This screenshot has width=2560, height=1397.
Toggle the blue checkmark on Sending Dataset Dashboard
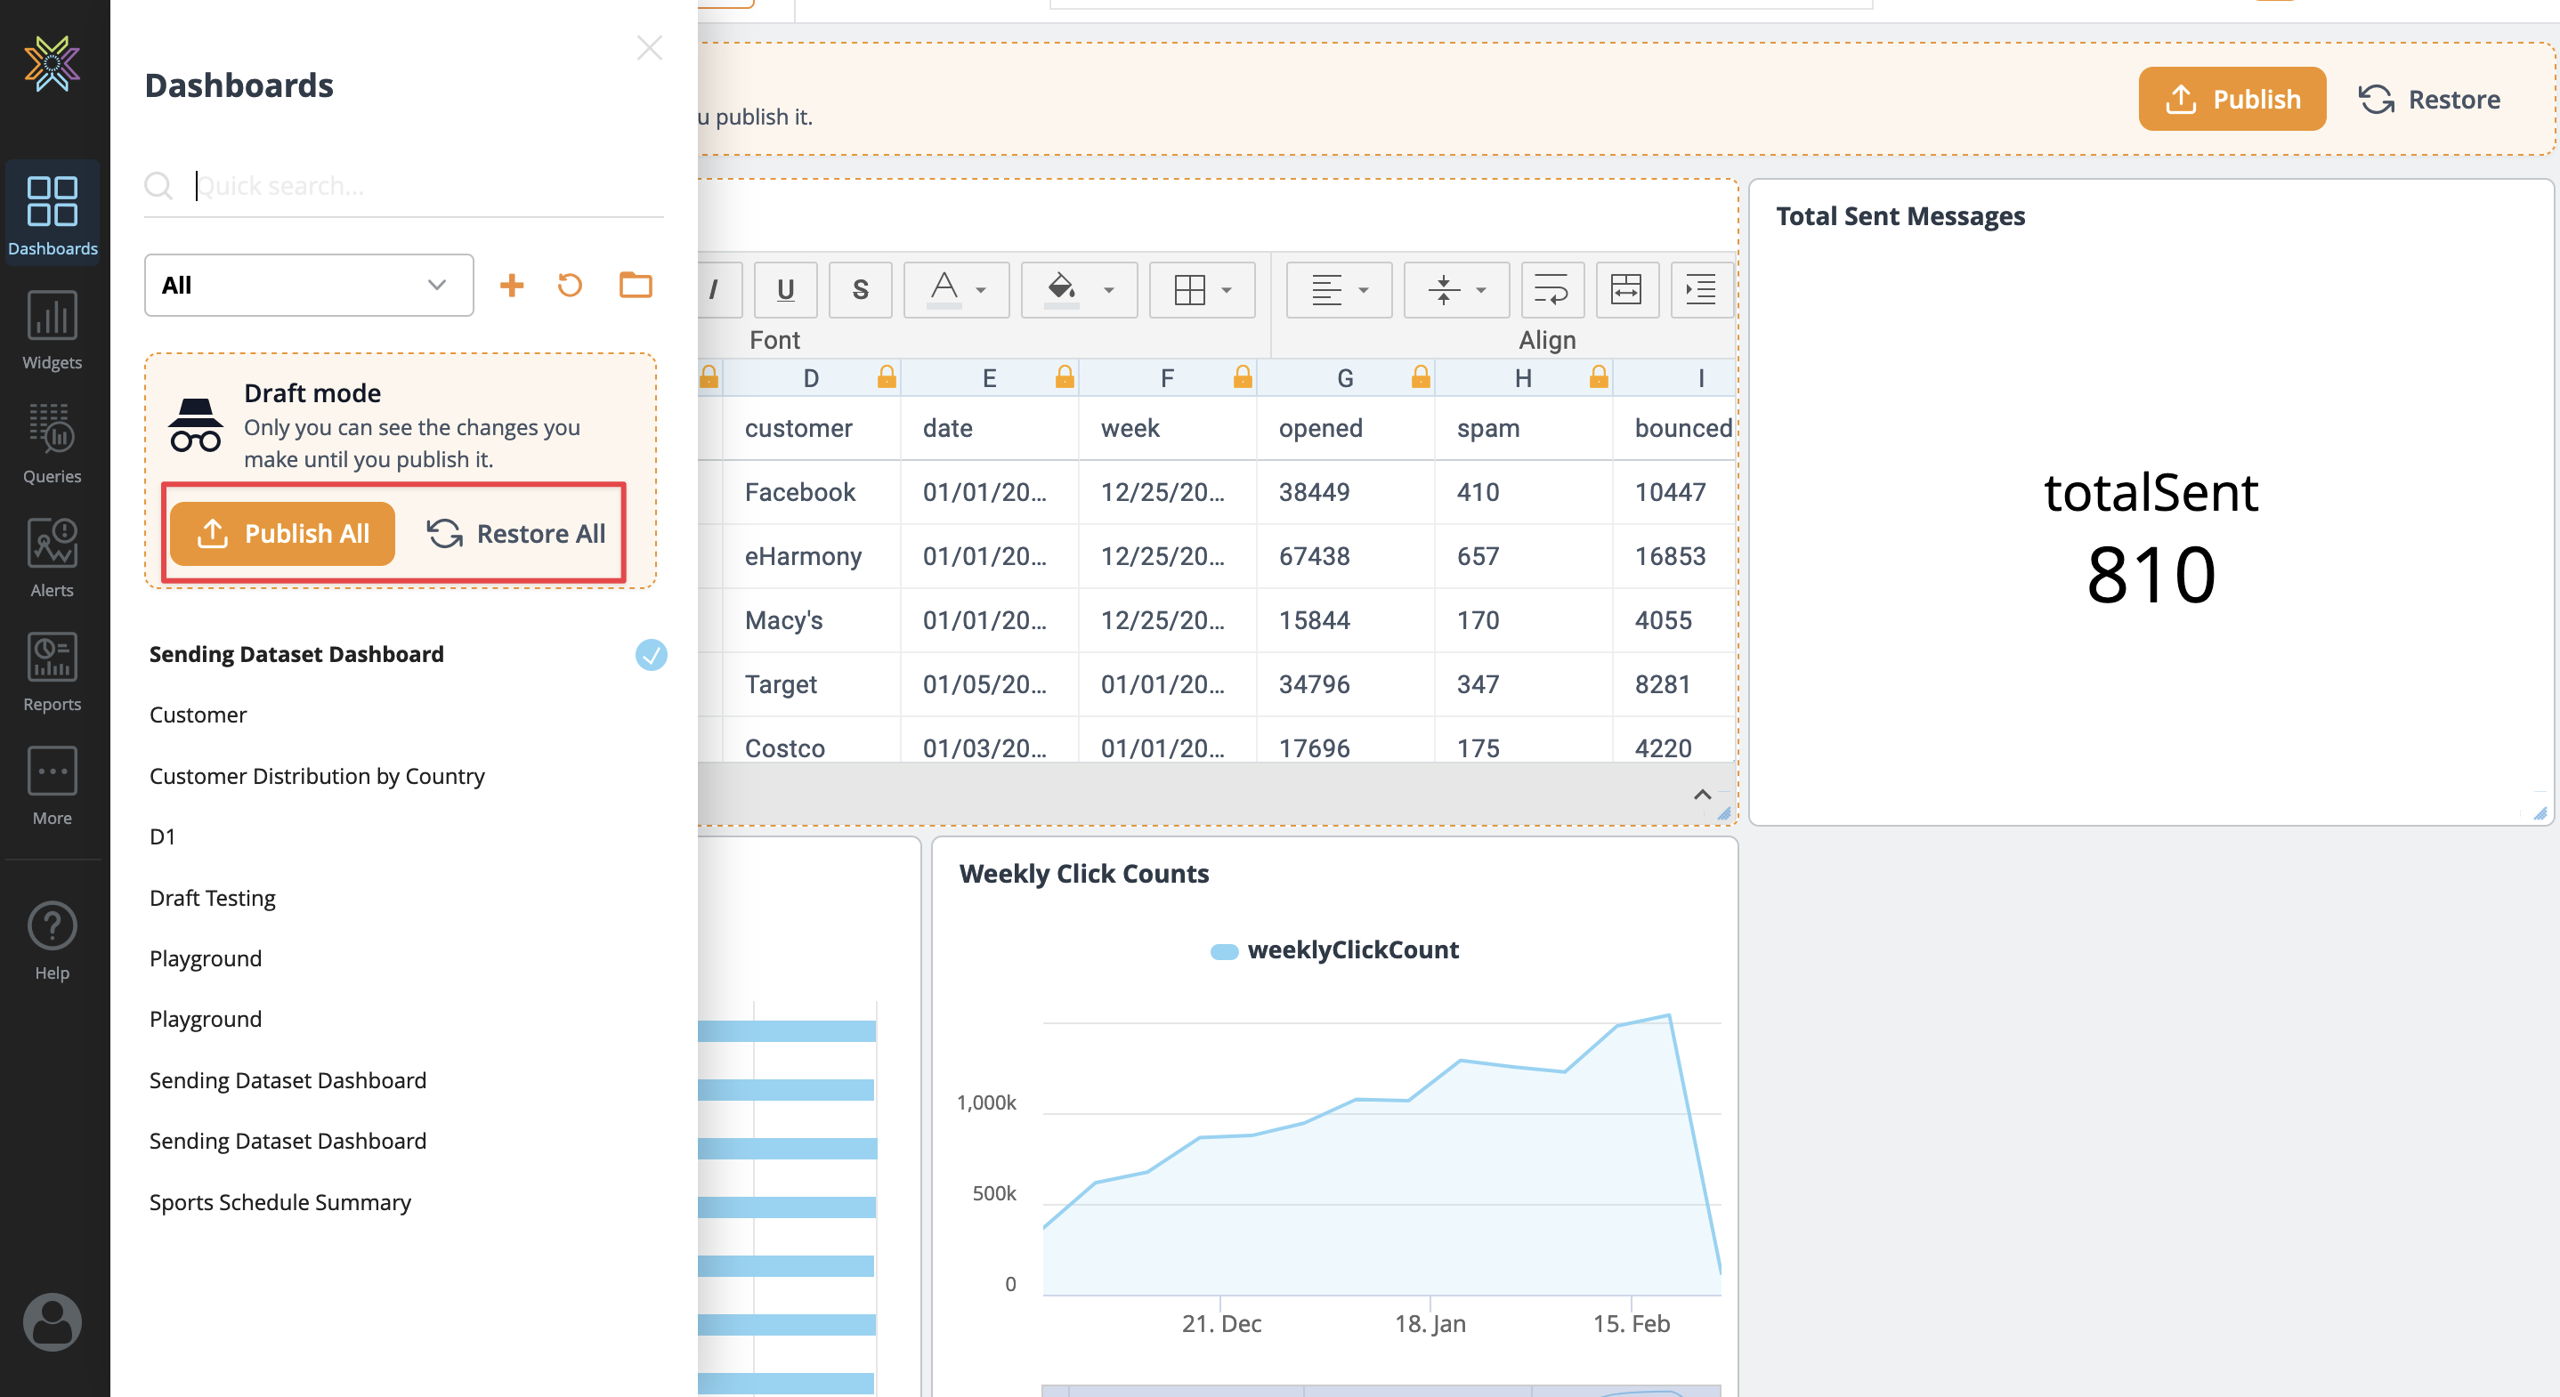(x=651, y=655)
